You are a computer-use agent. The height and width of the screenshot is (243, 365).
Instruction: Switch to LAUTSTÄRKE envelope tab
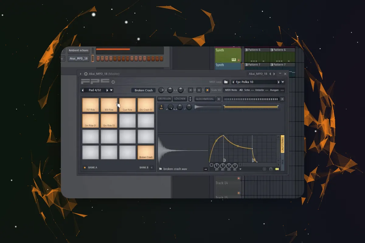click(282, 144)
